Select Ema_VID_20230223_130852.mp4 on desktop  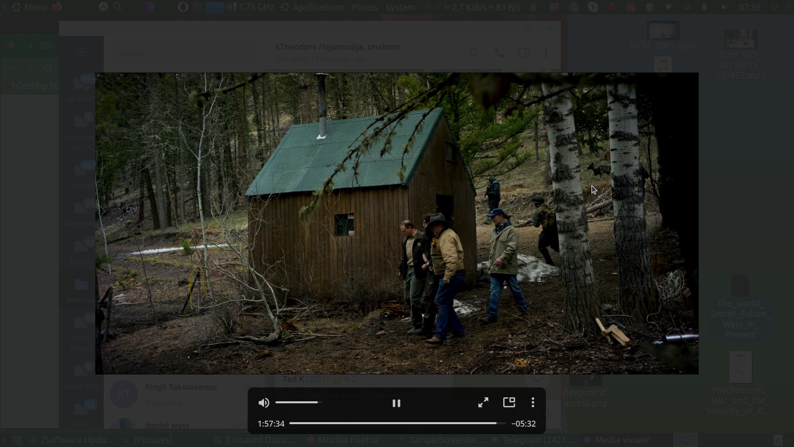point(740,55)
